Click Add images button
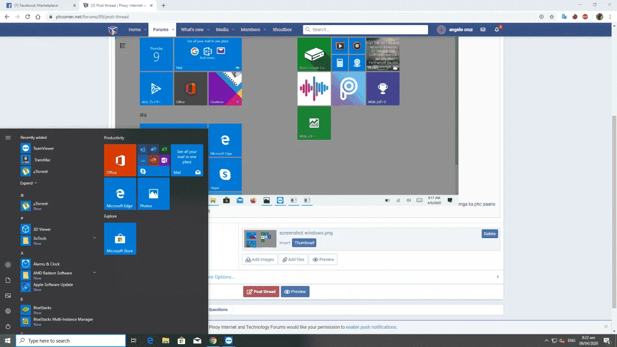This screenshot has height=347, width=617. [259, 259]
